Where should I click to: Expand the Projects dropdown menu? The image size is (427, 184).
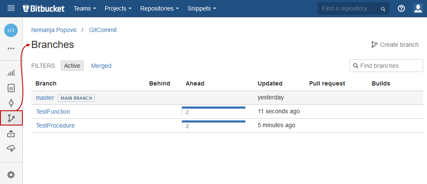coord(118,8)
